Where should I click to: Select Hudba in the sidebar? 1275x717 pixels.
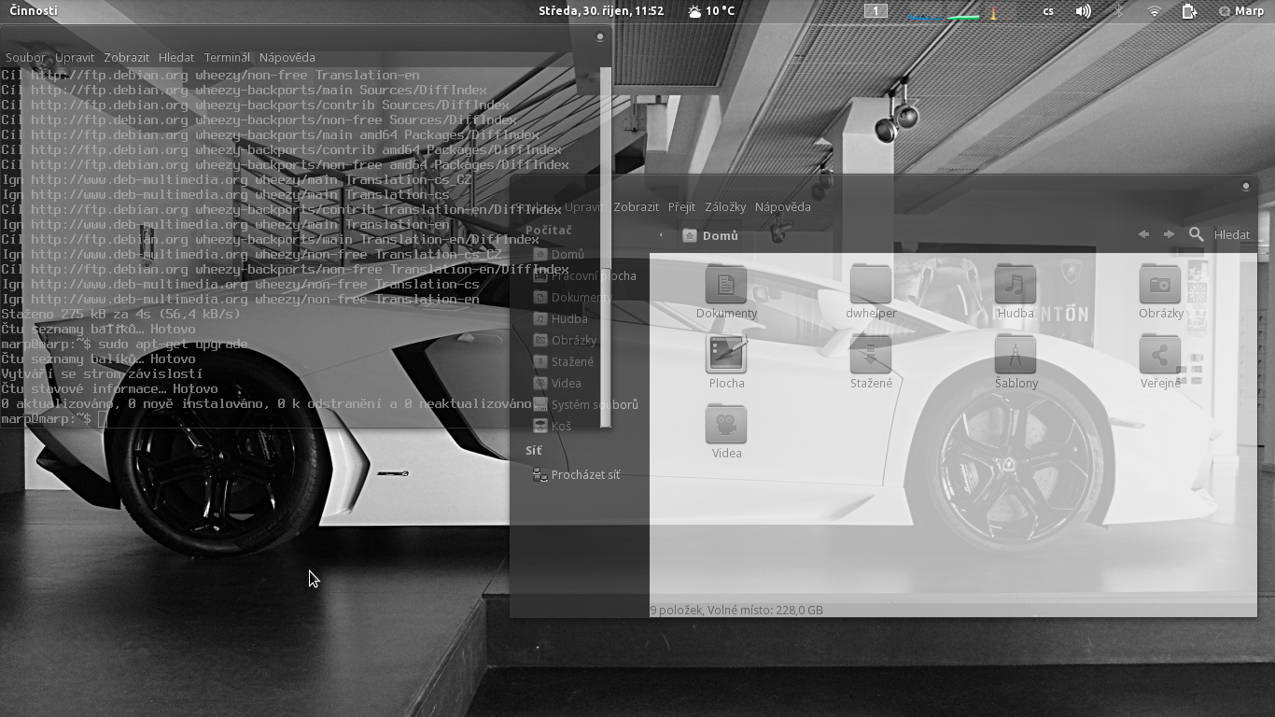point(561,318)
